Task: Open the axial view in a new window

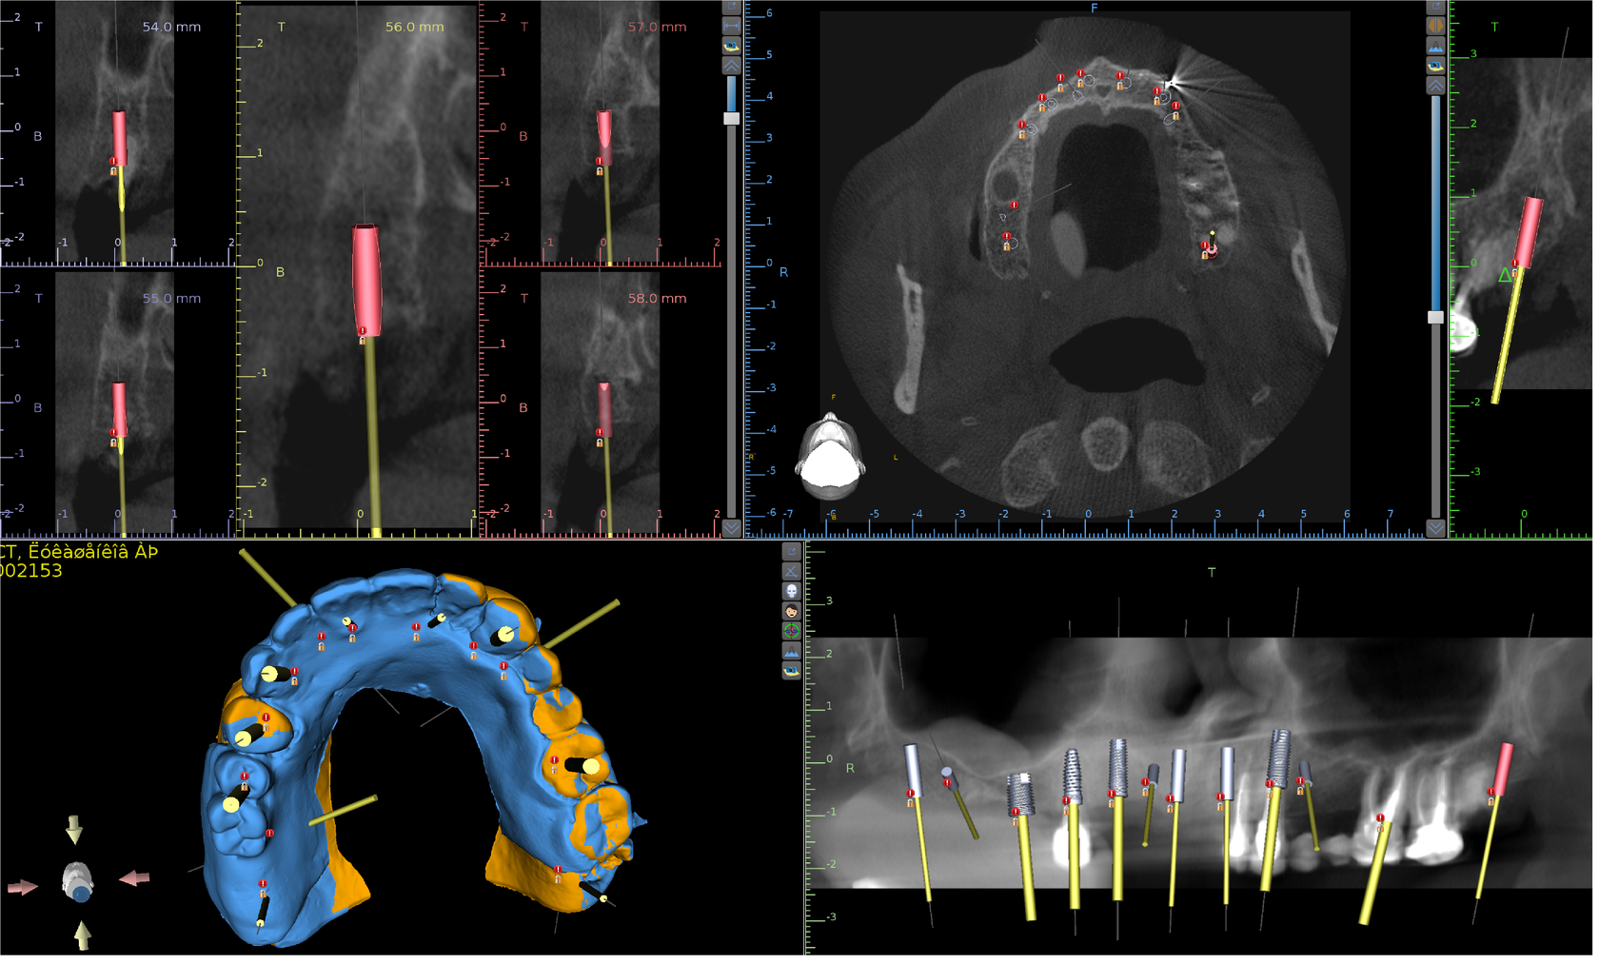Action: 730,7
